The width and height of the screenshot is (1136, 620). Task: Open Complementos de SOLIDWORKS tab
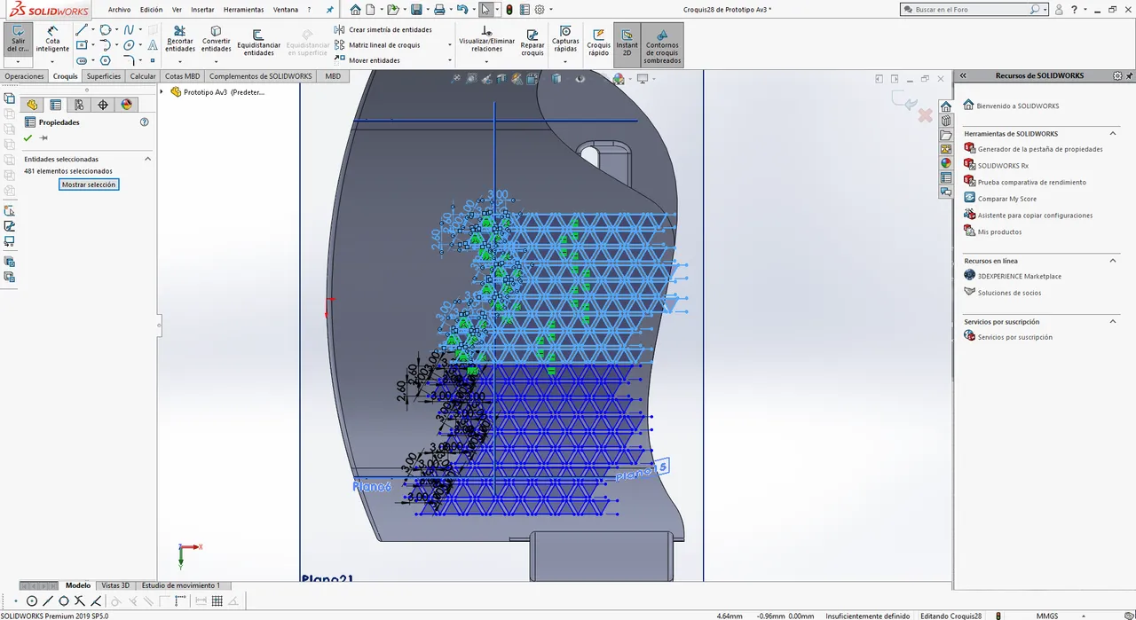pos(261,76)
